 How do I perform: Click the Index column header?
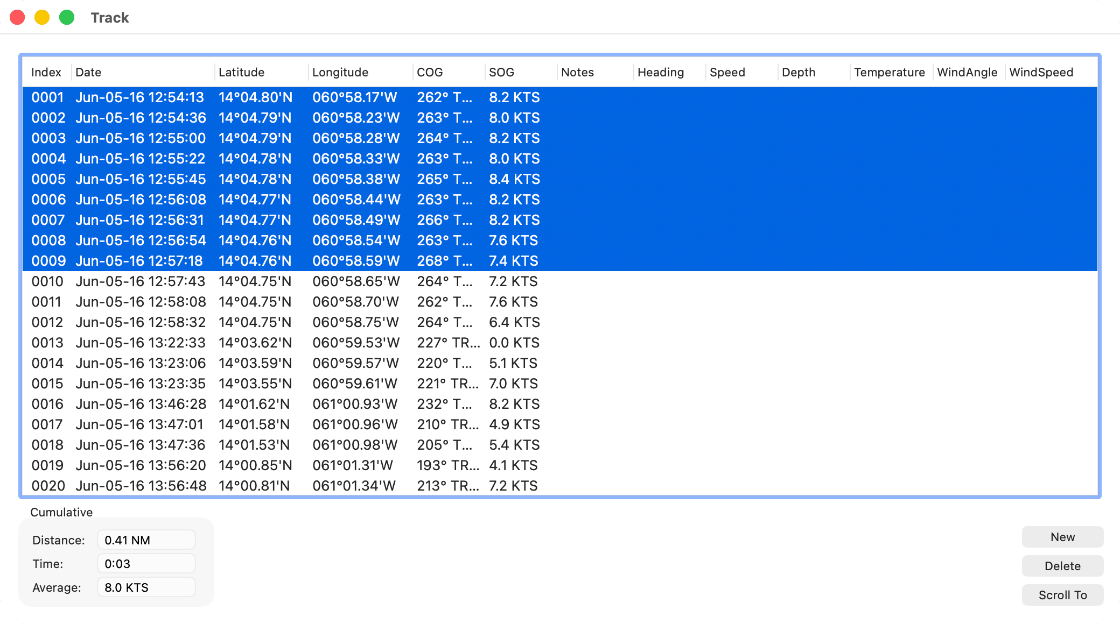[x=46, y=72]
